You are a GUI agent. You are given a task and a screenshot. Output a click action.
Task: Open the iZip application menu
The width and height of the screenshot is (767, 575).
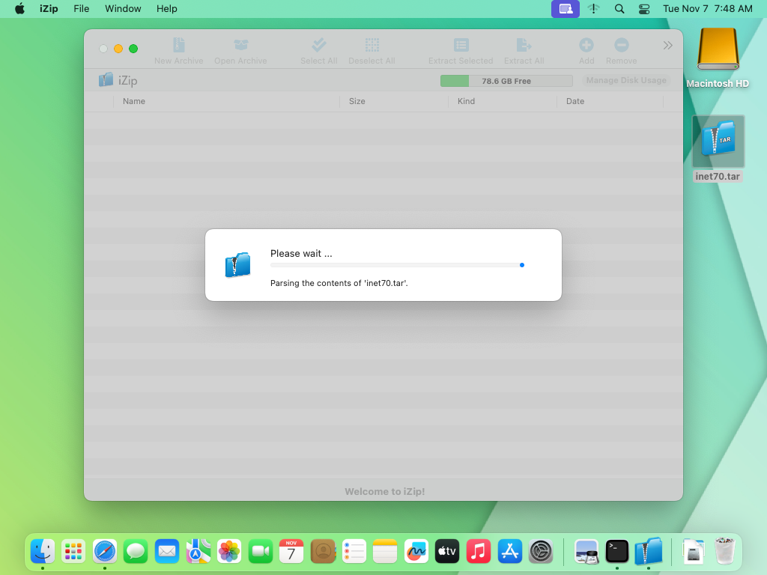pos(49,9)
